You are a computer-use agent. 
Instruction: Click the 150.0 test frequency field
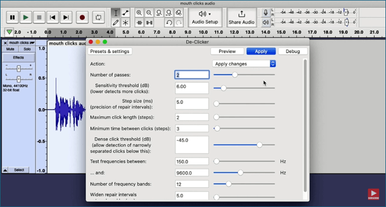click(x=192, y=162)
